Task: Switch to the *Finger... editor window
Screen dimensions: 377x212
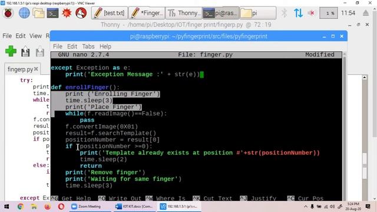Action: pyautogui.click(x=147, y=13)
